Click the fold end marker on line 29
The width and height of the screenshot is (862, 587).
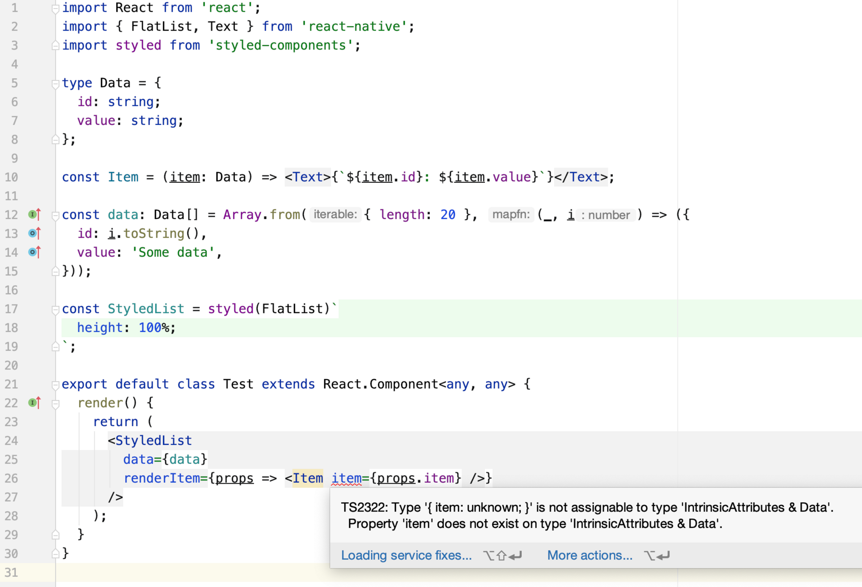pos(56,535)
